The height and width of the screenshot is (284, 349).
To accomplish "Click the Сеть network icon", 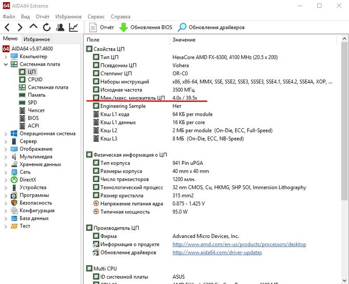I will coord(14,172).
